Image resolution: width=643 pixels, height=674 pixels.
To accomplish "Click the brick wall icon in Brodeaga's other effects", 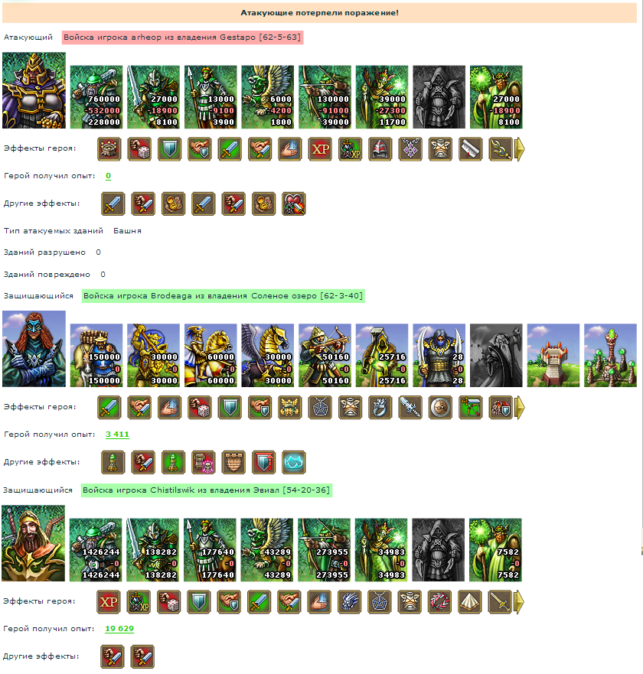I will (x=233, y=462).
